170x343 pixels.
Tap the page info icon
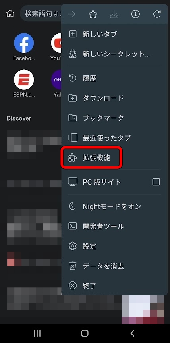coord(135,14)
